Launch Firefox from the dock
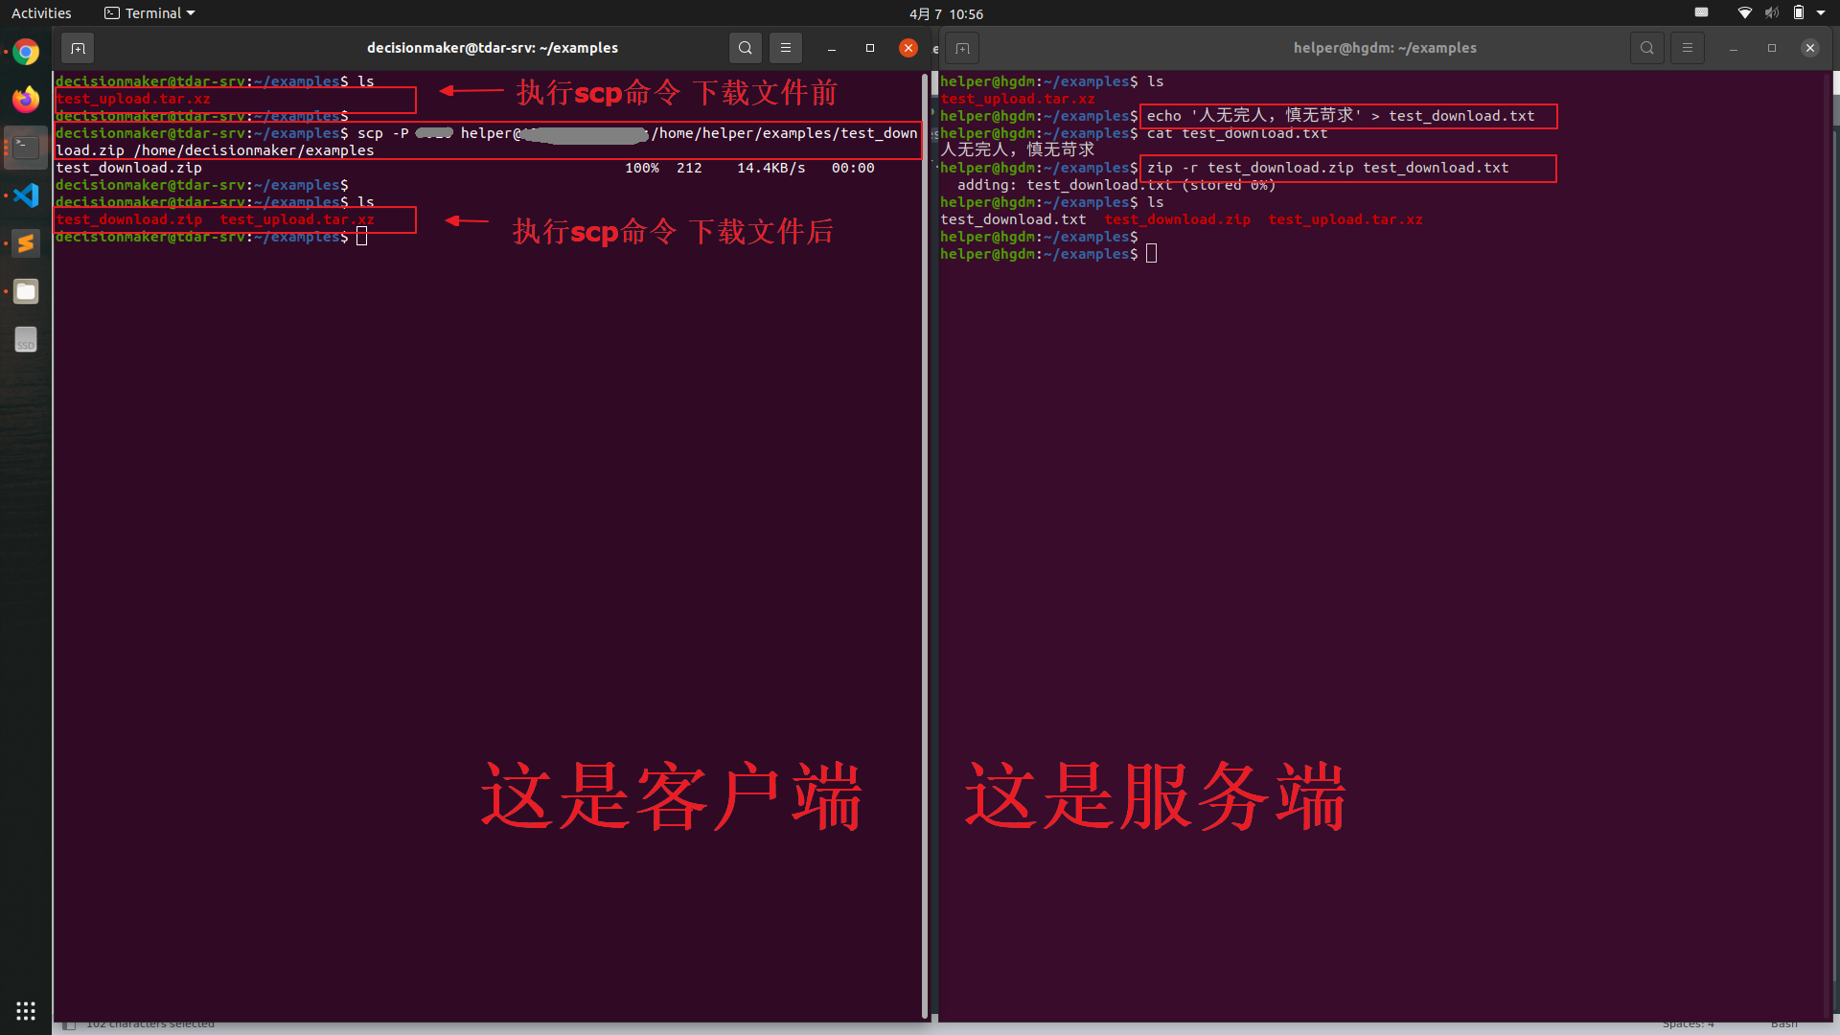 pos(26,100)
